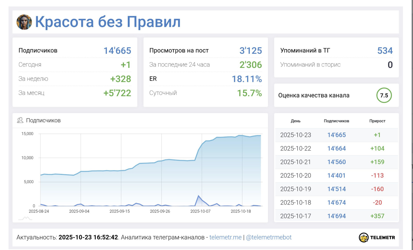Click the Telemetr logo in the footer
This screenshot has width=413, height=250.
tap(377, 237)
